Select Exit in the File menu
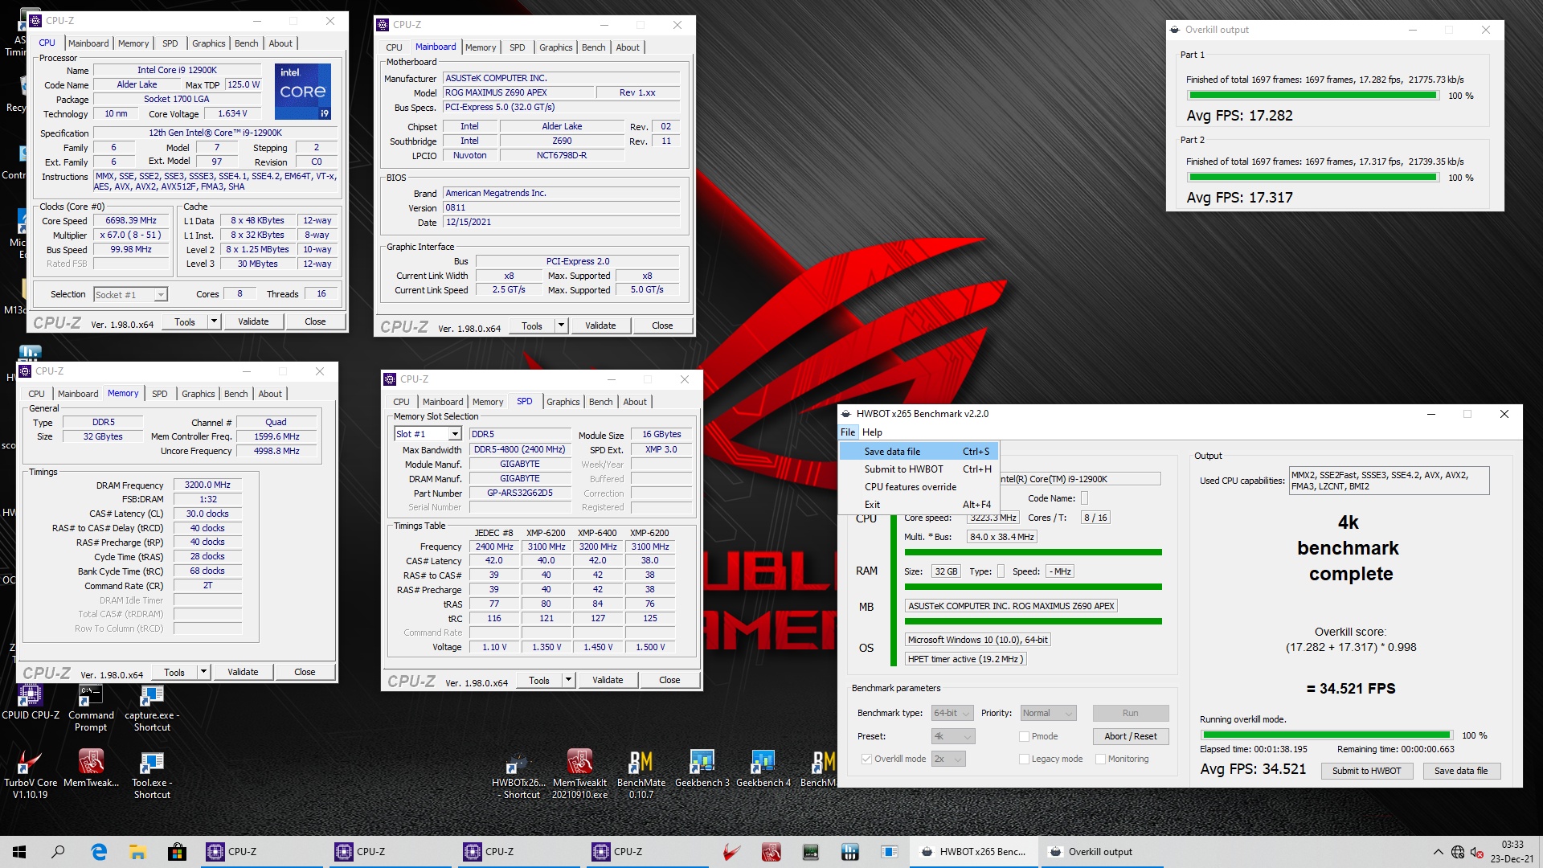Viewport: 1543px width, 868px height. coord(919,505)
